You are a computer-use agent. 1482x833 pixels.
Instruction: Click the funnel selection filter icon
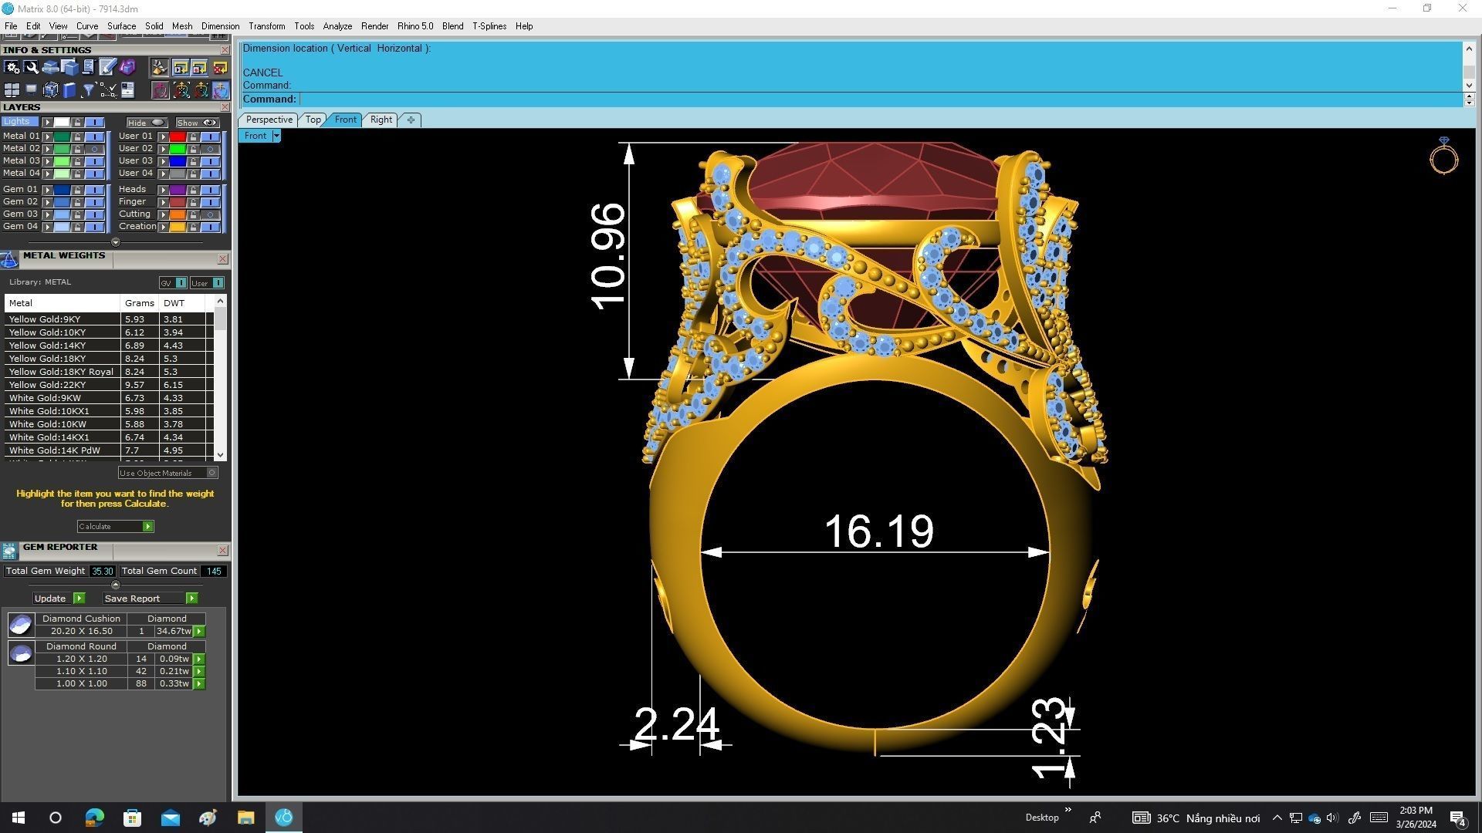tap(88, 90)
